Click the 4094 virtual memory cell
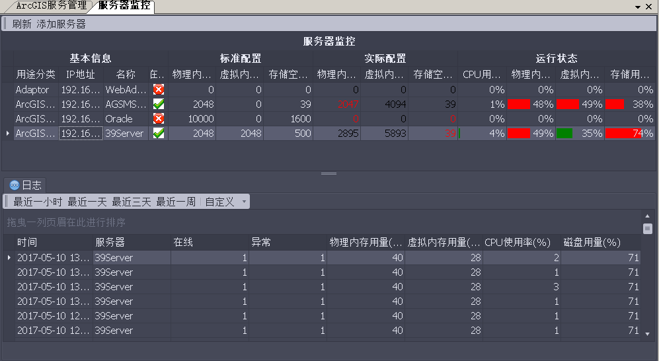659x361 pixels. (384, 104)
